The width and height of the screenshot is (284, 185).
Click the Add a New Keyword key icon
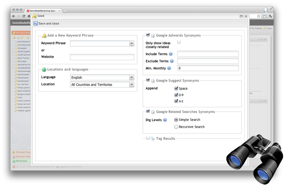click(x=44, y=36)
